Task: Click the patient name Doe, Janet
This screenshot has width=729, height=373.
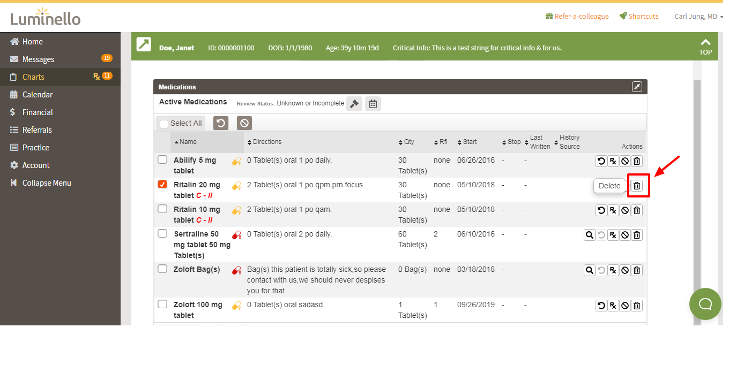Action: 176,48
